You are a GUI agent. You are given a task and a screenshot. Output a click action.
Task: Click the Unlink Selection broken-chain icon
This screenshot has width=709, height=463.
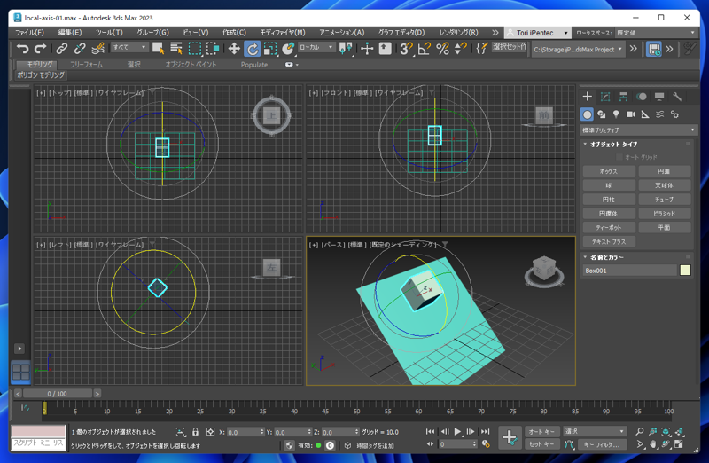(80, 49)
